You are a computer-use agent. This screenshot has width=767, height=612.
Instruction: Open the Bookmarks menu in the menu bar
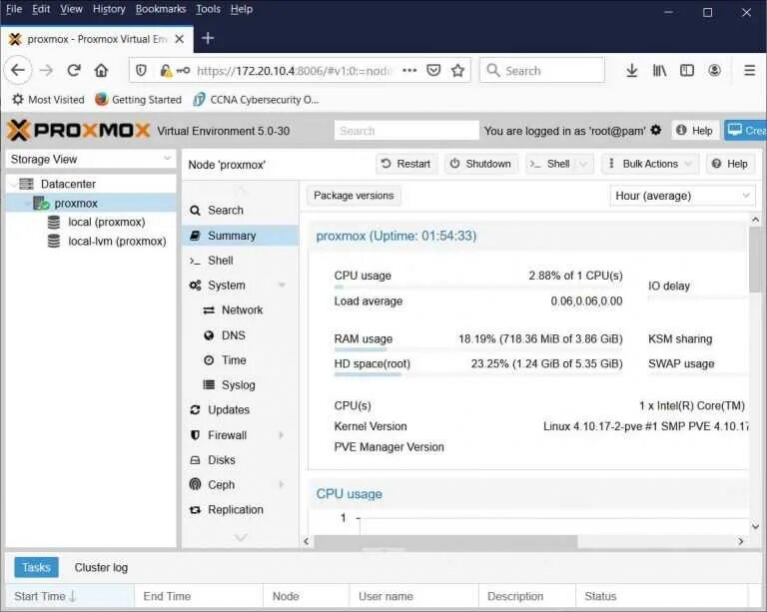[161, 9]
